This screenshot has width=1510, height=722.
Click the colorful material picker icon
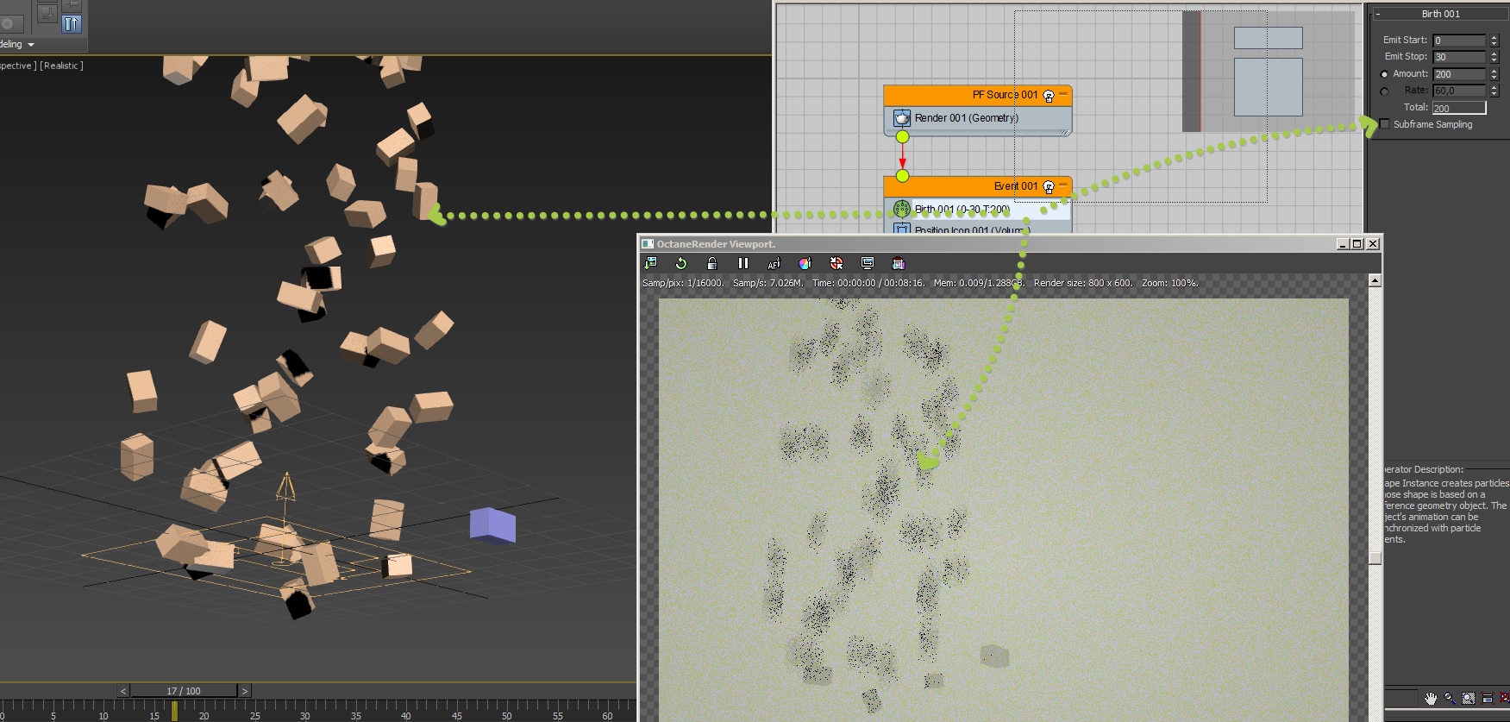pos(805,263)
